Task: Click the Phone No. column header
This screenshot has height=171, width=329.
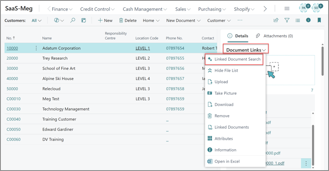Action: tap(174, 38)
